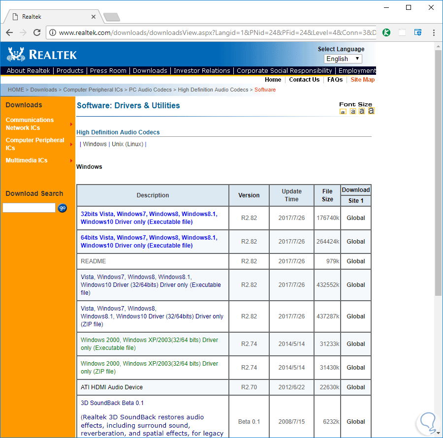Select the second font size icon
Screen dimensions: 443x438
(x=352, y=111)
